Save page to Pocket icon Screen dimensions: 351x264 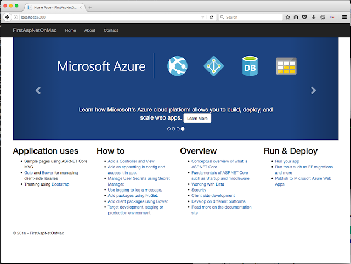tap(304, 17)
